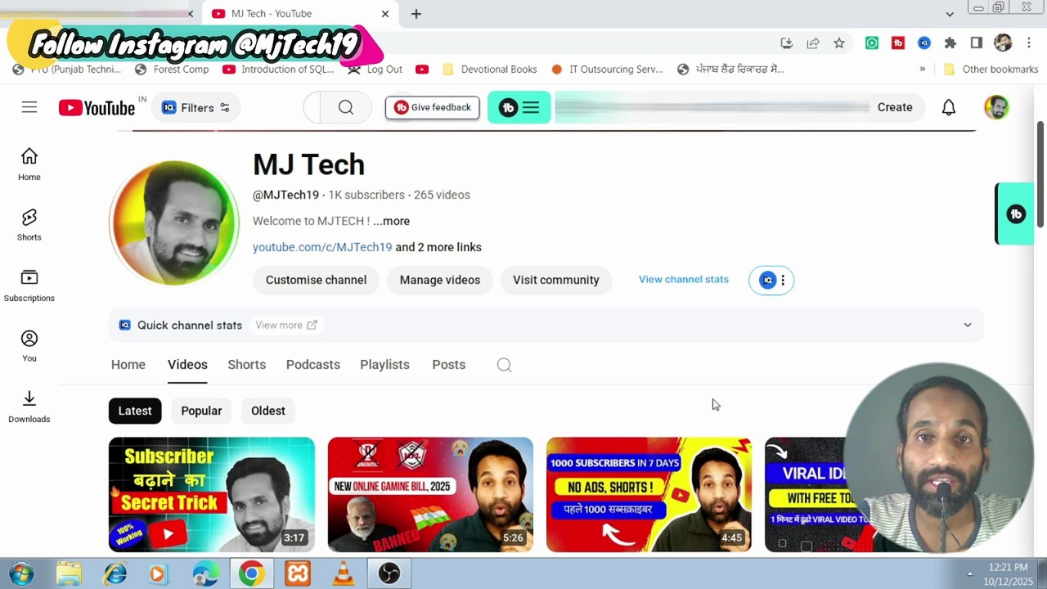1047x589 pixels.
Task: Click the TubeBuddy Give feedback button
Action: click(433, 107)
